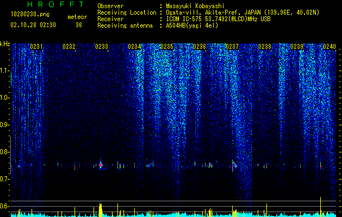This screenshot has width=342, height=217.
Task: Click the 0.6 frequency axis label
Action: click(x=5, y=206)
